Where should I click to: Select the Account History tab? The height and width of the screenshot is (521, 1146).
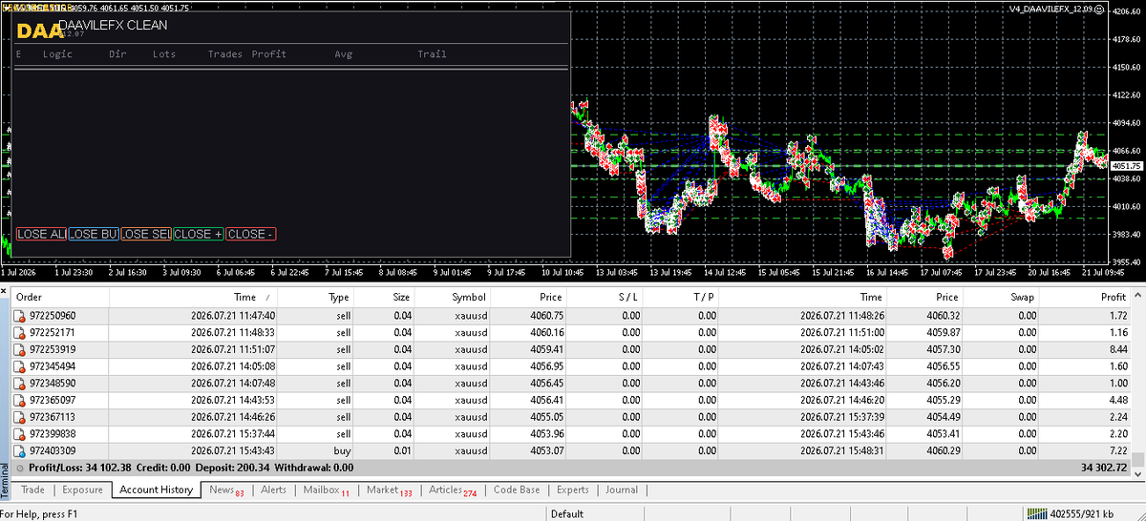point(156,490)
